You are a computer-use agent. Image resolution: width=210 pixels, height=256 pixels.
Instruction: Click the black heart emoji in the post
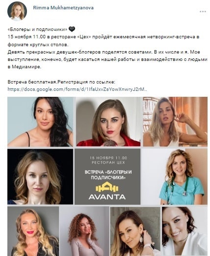[72, 29]
